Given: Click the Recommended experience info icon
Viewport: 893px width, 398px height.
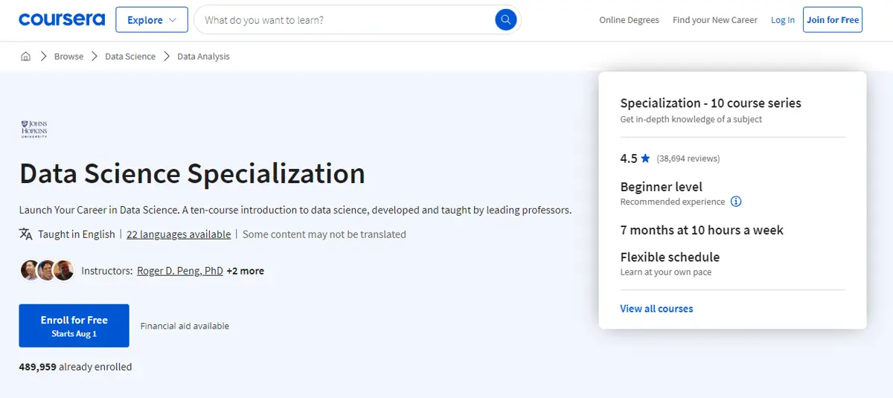Looking at the screenshot, I should tap(736, 202).
